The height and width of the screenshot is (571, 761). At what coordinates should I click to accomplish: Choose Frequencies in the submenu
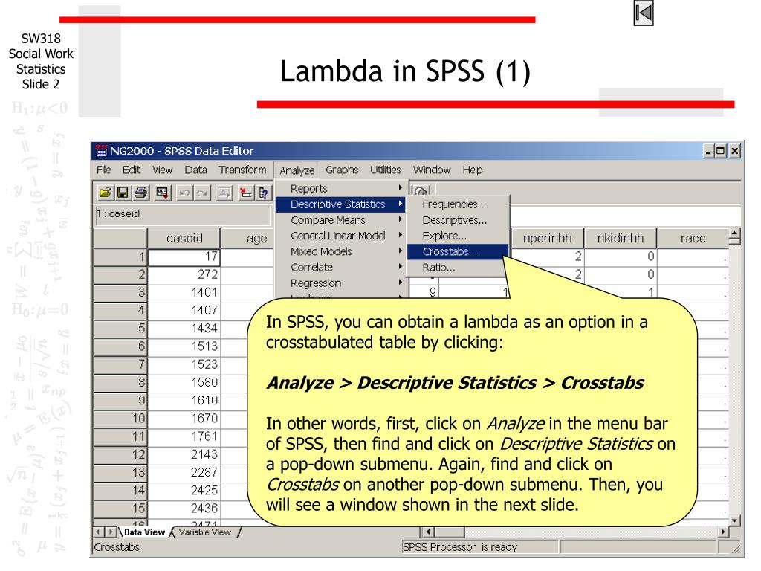click(x=454, y=204)
